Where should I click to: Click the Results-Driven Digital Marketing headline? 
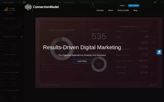click(82, 47)
